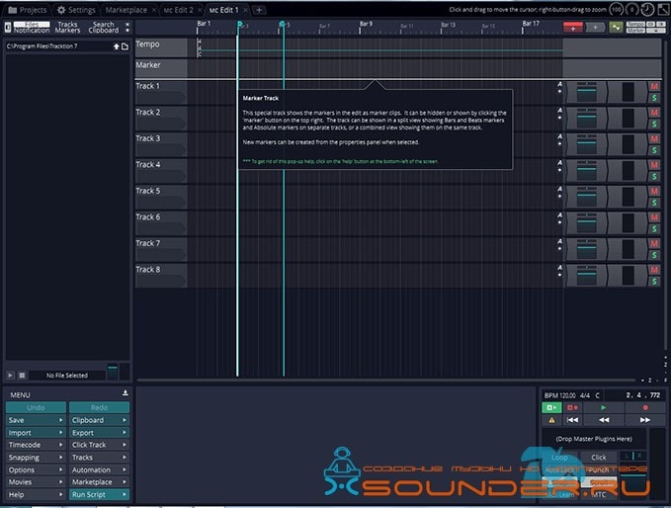
Task: Click the yellow warning triangle icon
Action: [551, 420]
